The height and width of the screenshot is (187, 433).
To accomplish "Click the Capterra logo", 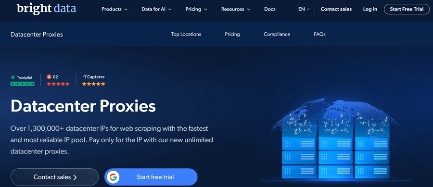I will tap(93, 77).
